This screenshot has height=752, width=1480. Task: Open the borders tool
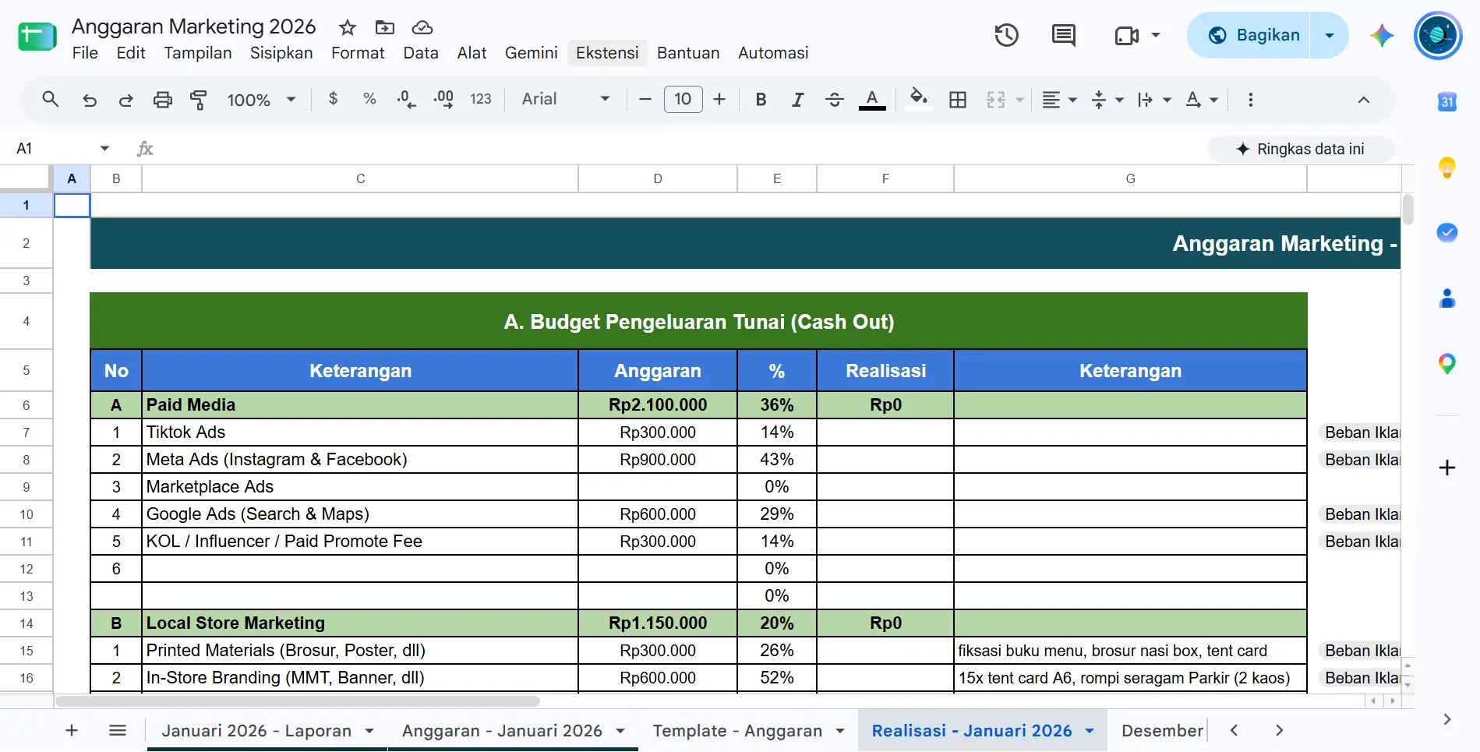(x=958, y=99)
